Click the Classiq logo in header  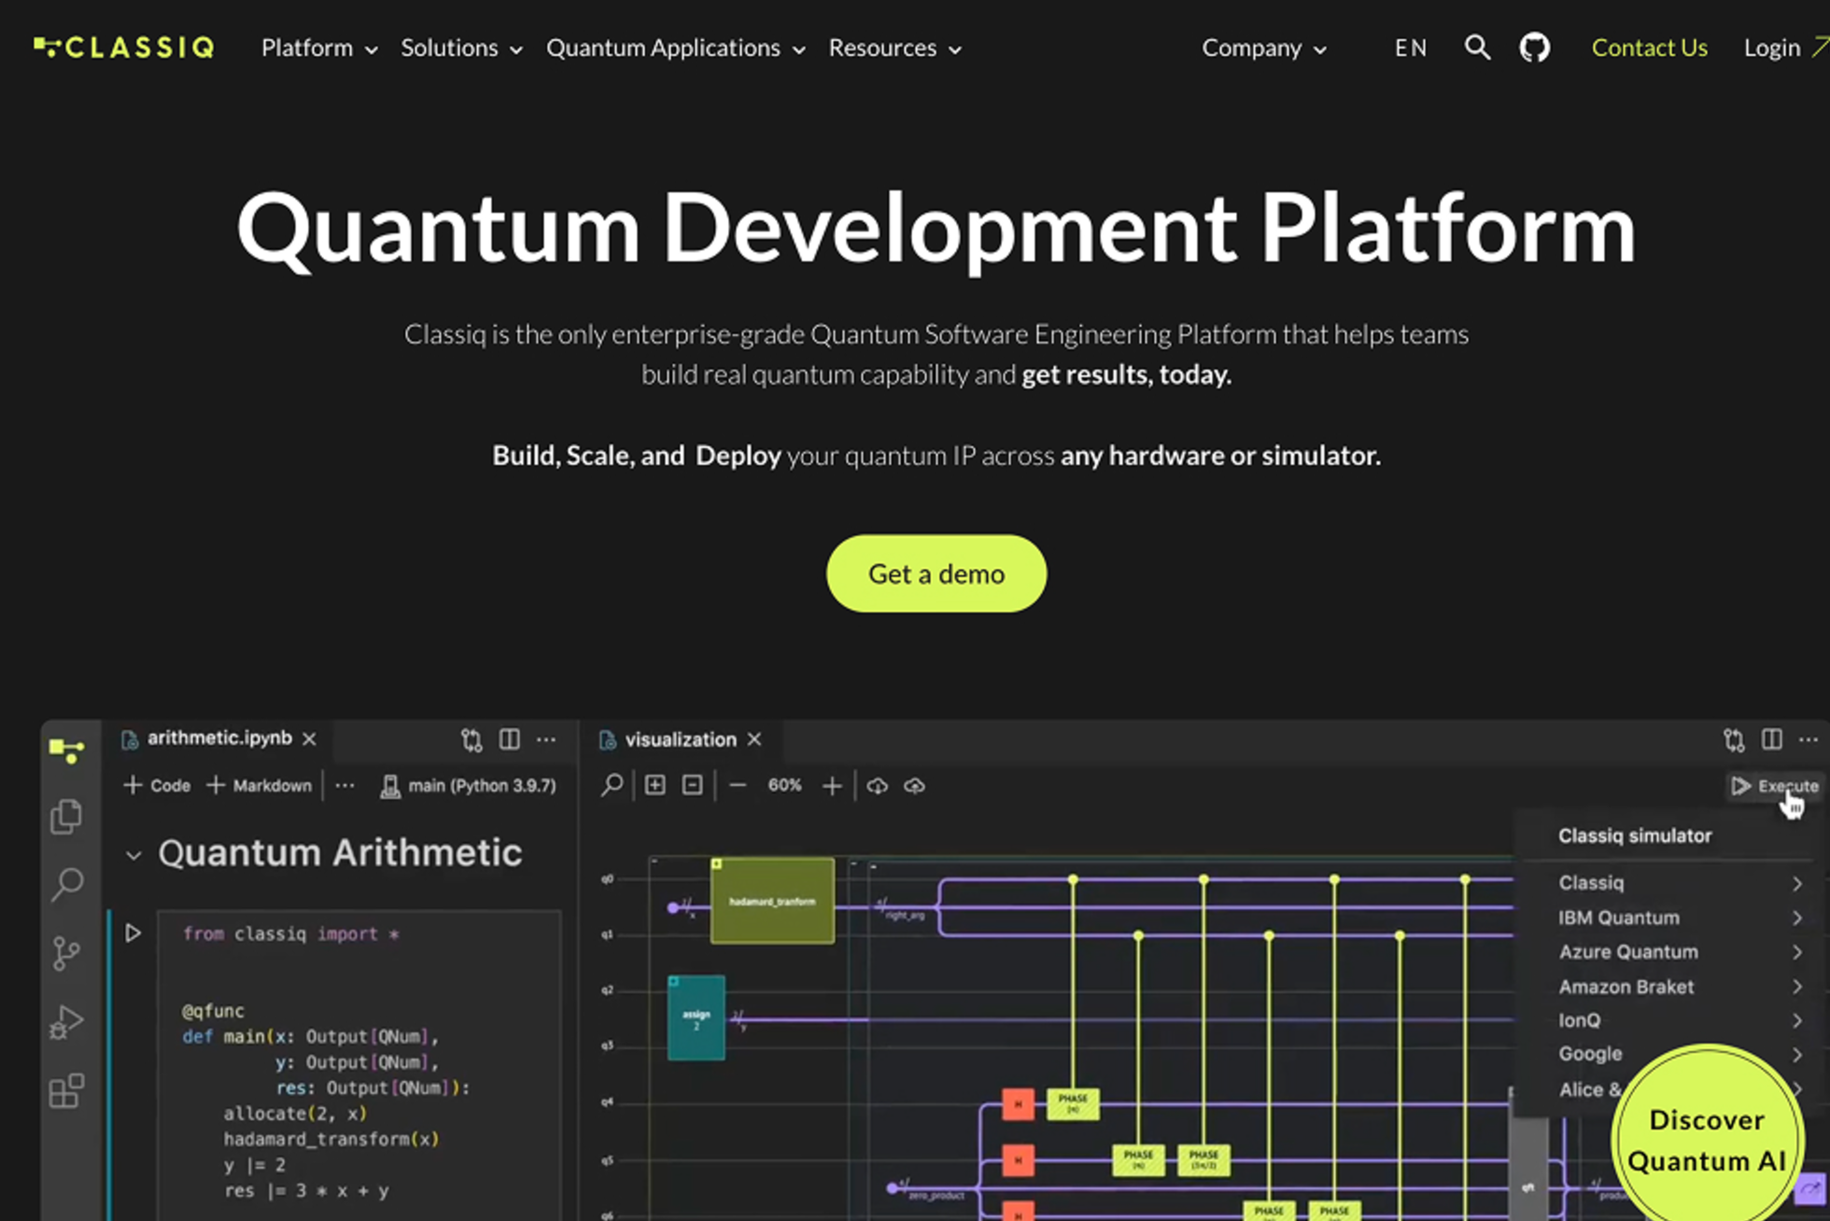coord(124,48)
